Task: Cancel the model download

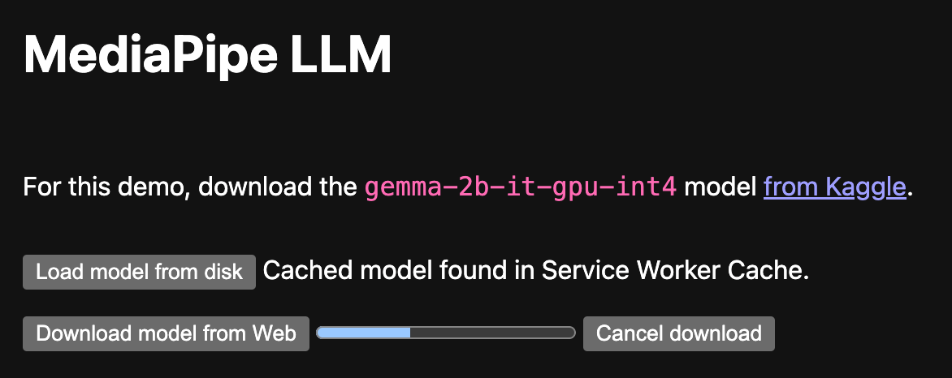Action: (678, 333)
